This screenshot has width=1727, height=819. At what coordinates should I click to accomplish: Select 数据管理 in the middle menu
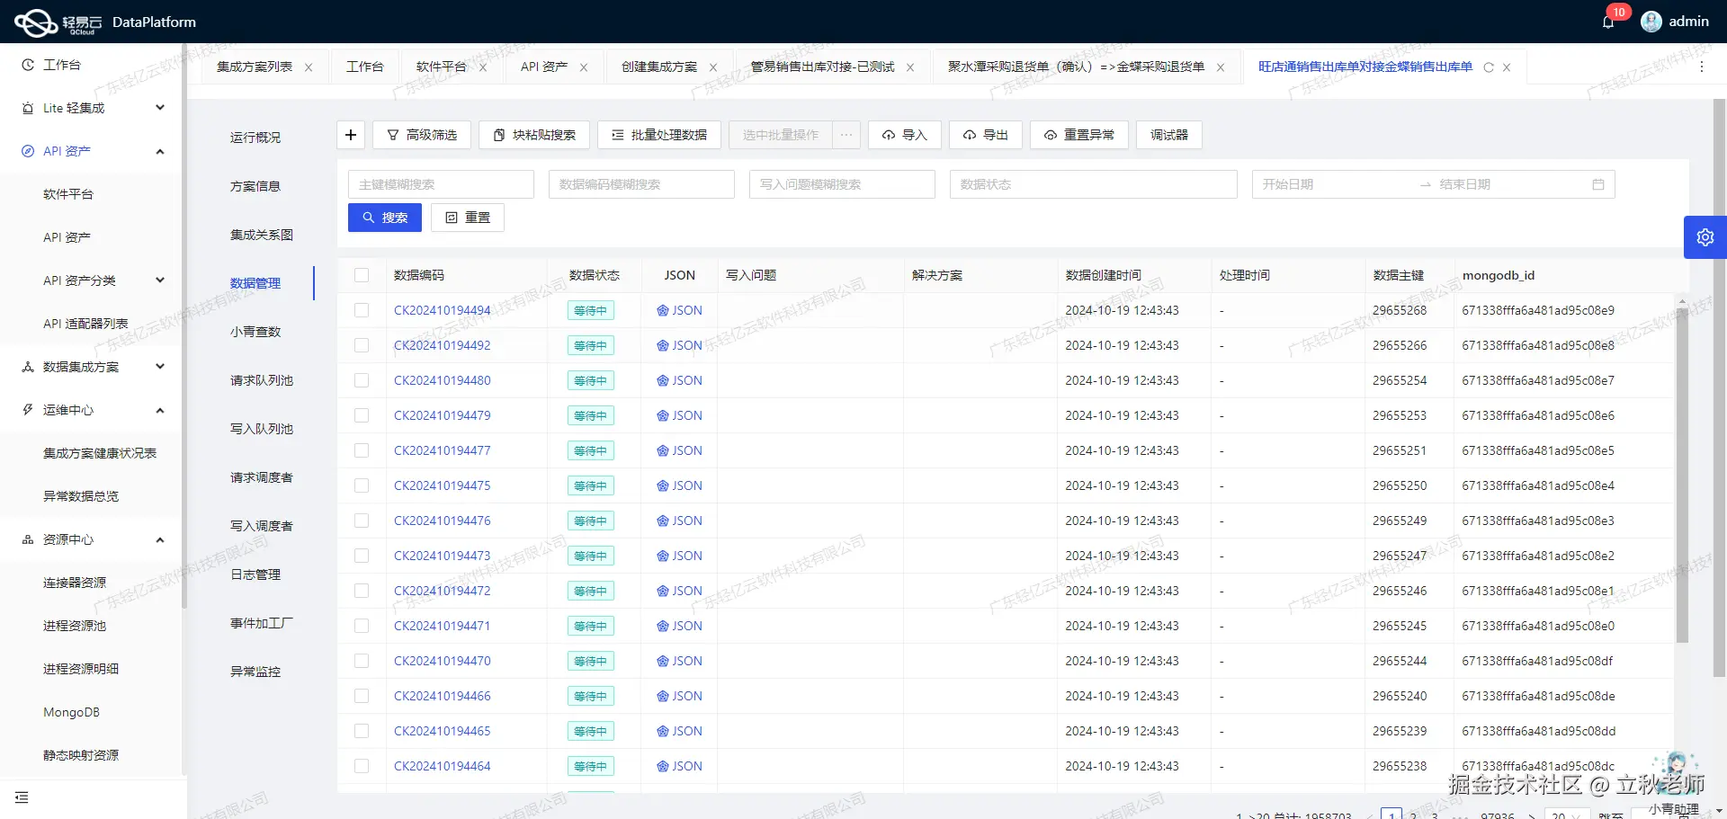pos(256,282)
